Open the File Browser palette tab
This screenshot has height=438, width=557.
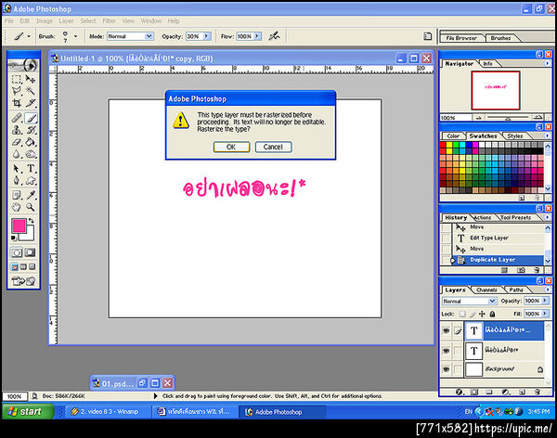pos(461,38)
